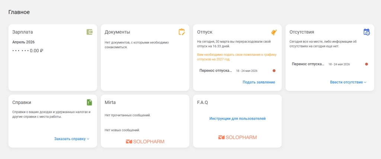Open the Mirta card title
This screenshot has height=159, width=381.
point(110,103)
